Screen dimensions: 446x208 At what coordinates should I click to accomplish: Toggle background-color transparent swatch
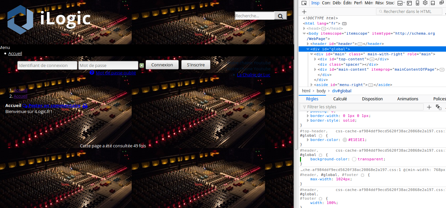[354, 159]
